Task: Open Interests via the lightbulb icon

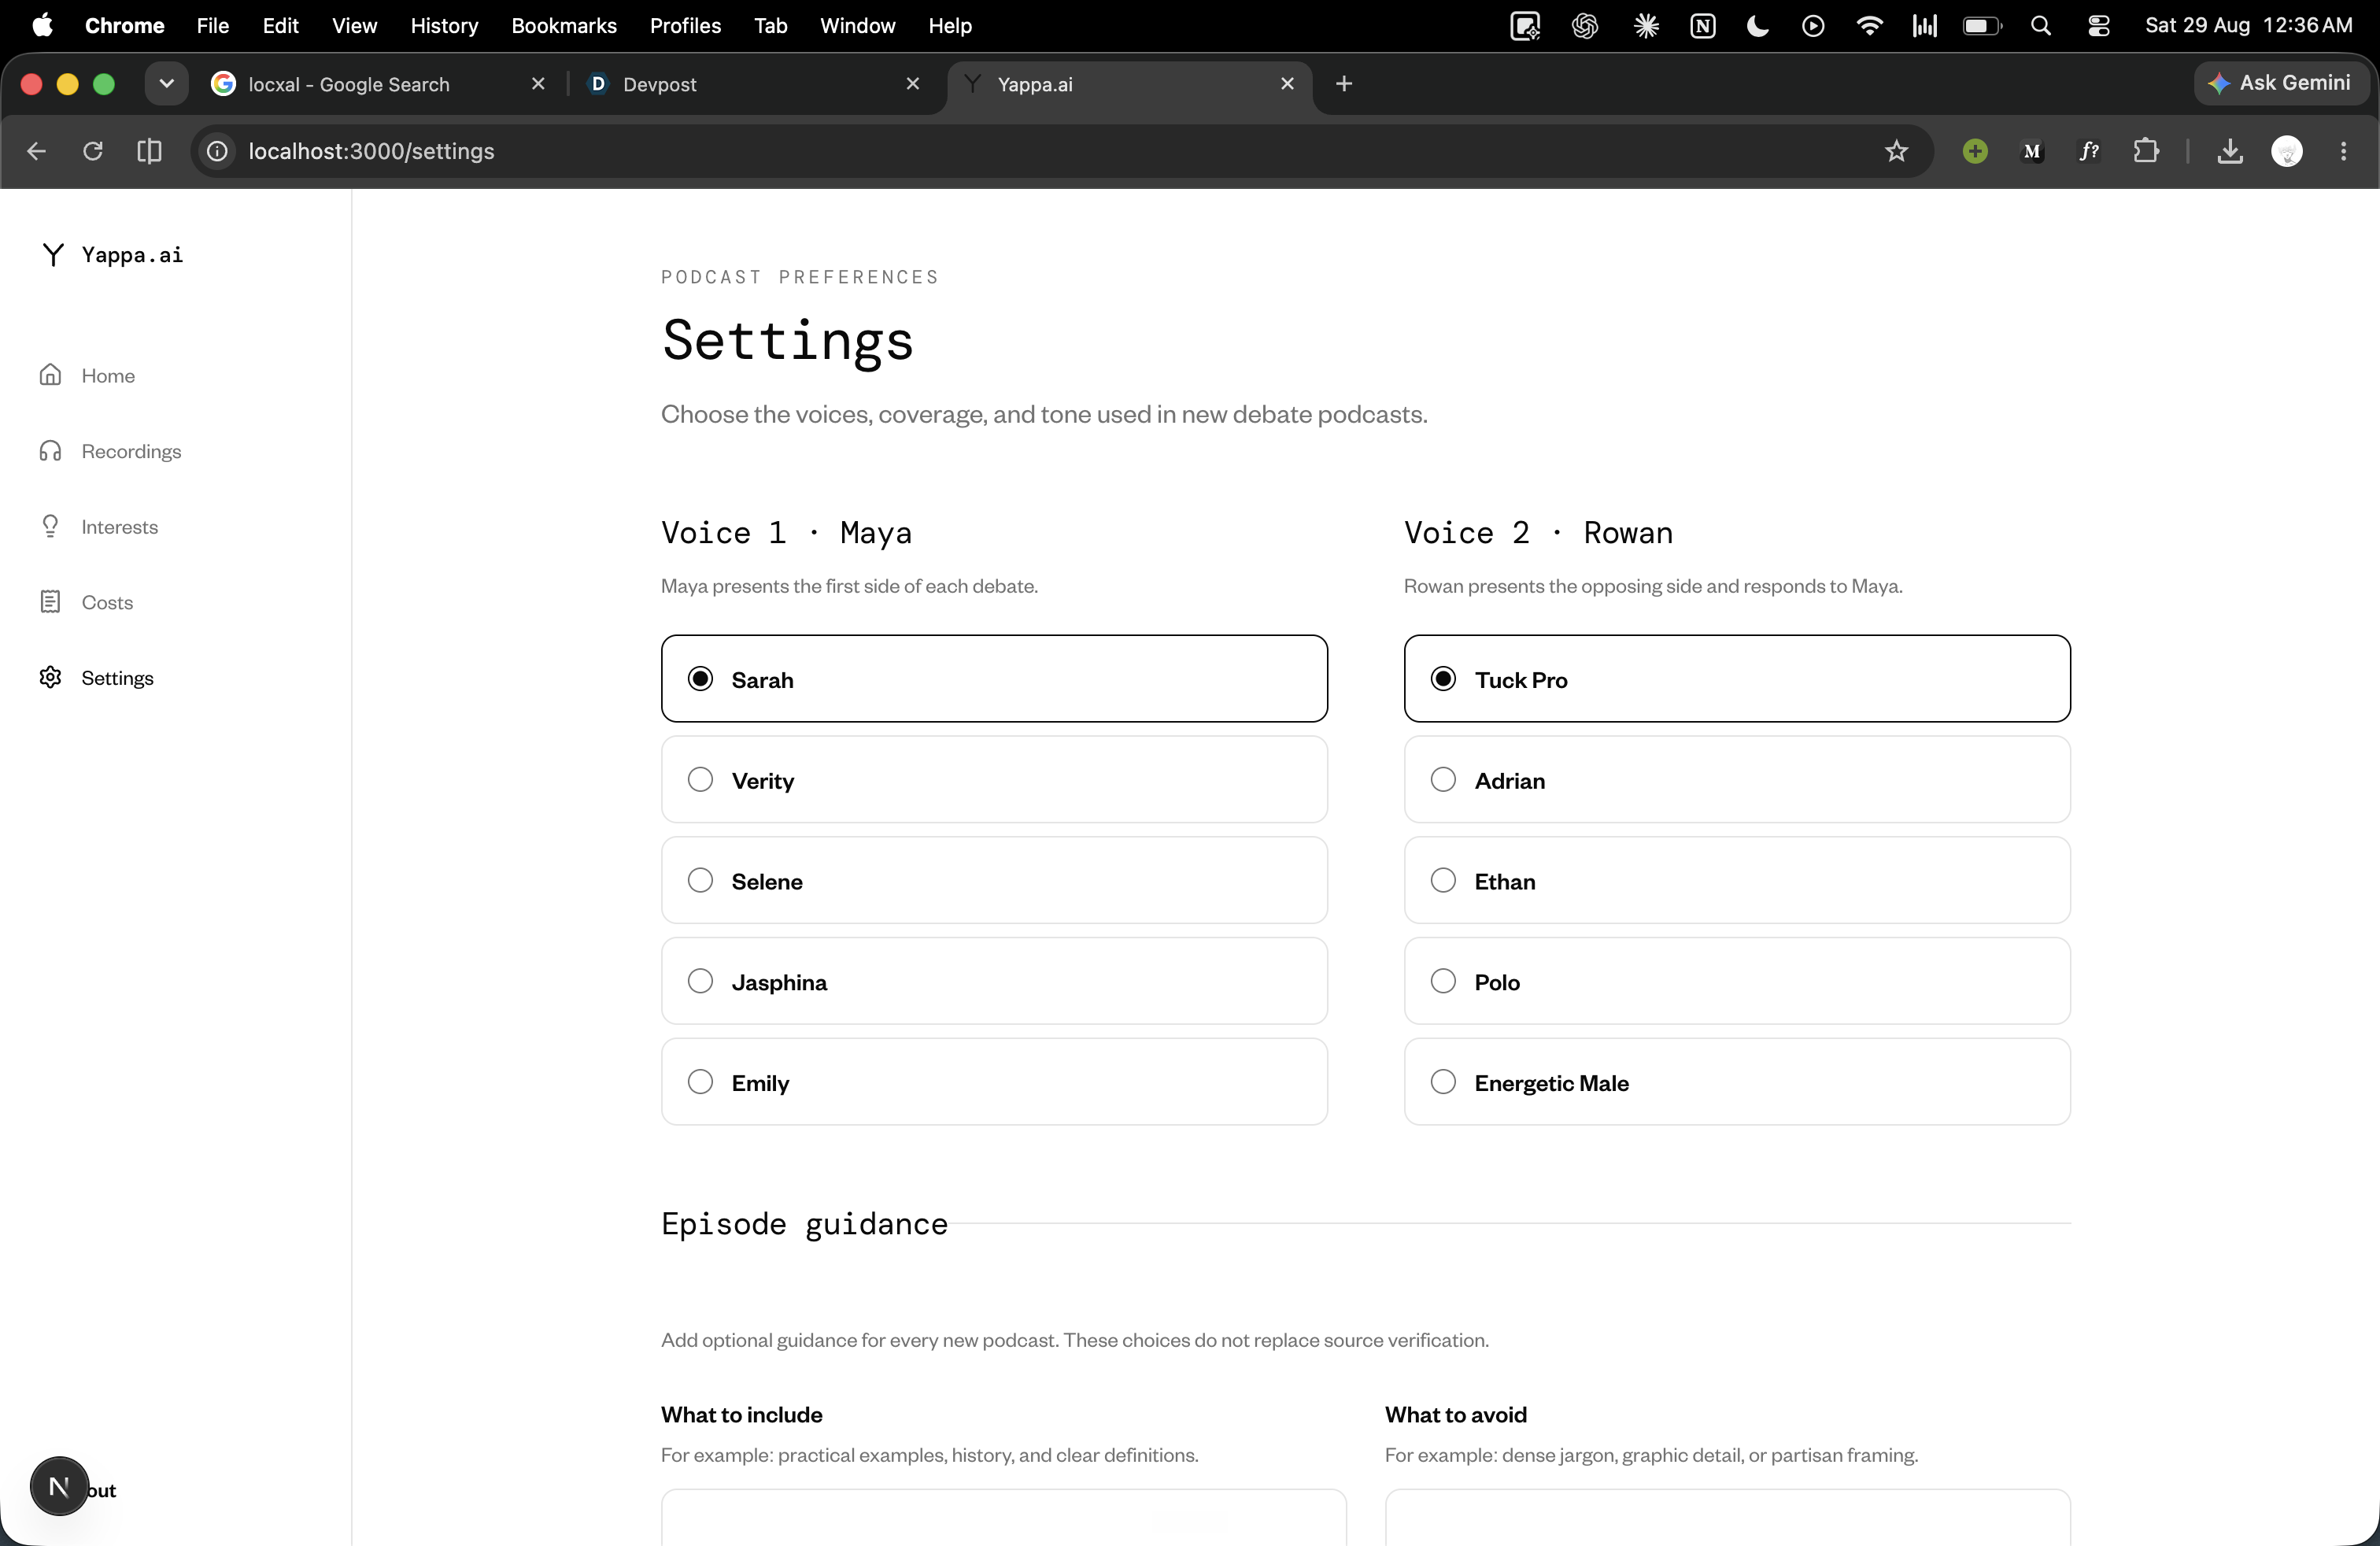Action: coord(50,526)
